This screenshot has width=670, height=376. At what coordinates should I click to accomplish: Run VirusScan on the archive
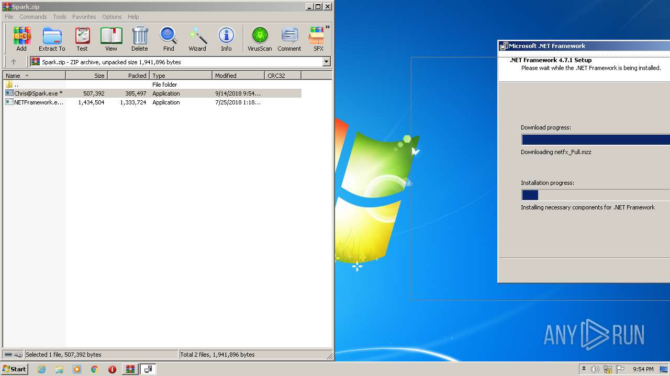click(x=260, y=39)
